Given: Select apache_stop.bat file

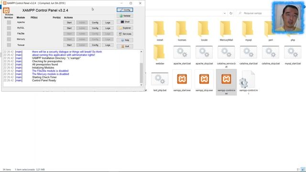Looking at the screenshot, I should tap(204, 55).
